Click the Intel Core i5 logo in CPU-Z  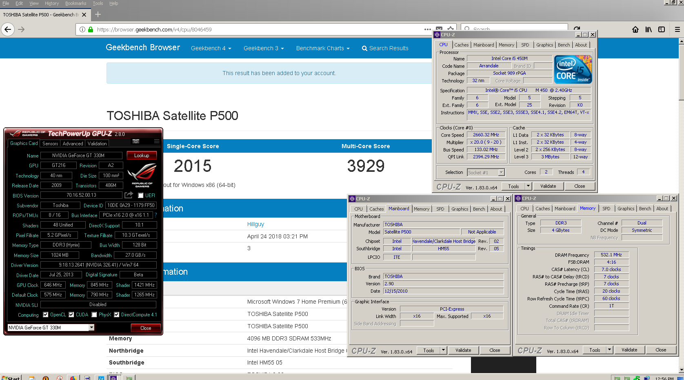(x=573, y=69)
